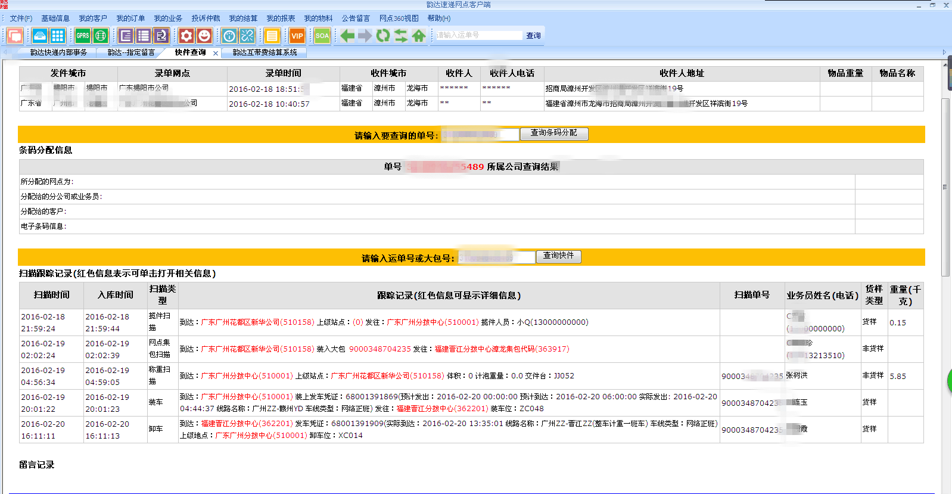The height and width of the screenshot is (494, 952).
Task: Switch to 韵达快递内部事务 tab
Action: tap(58, 52)
